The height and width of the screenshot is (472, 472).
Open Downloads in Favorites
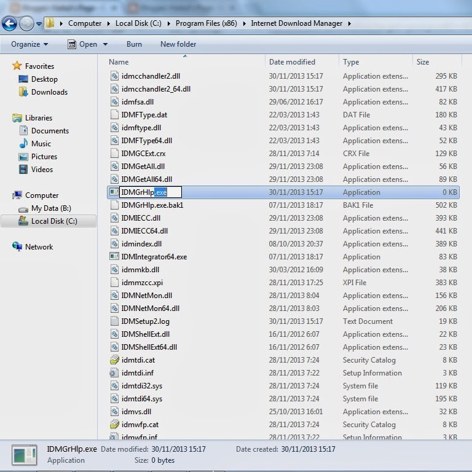point(49,92)
